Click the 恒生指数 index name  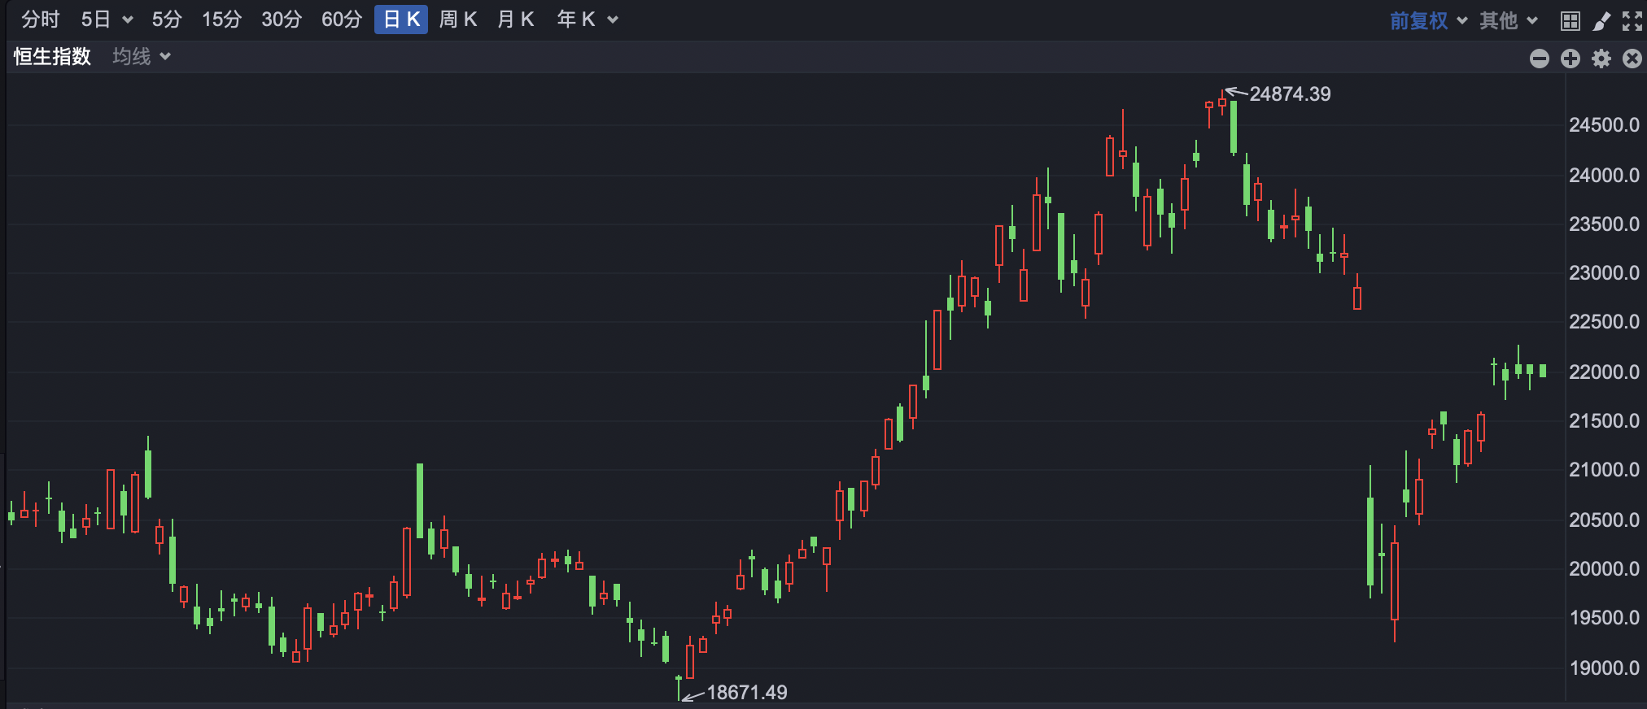(x=52, y=57)
